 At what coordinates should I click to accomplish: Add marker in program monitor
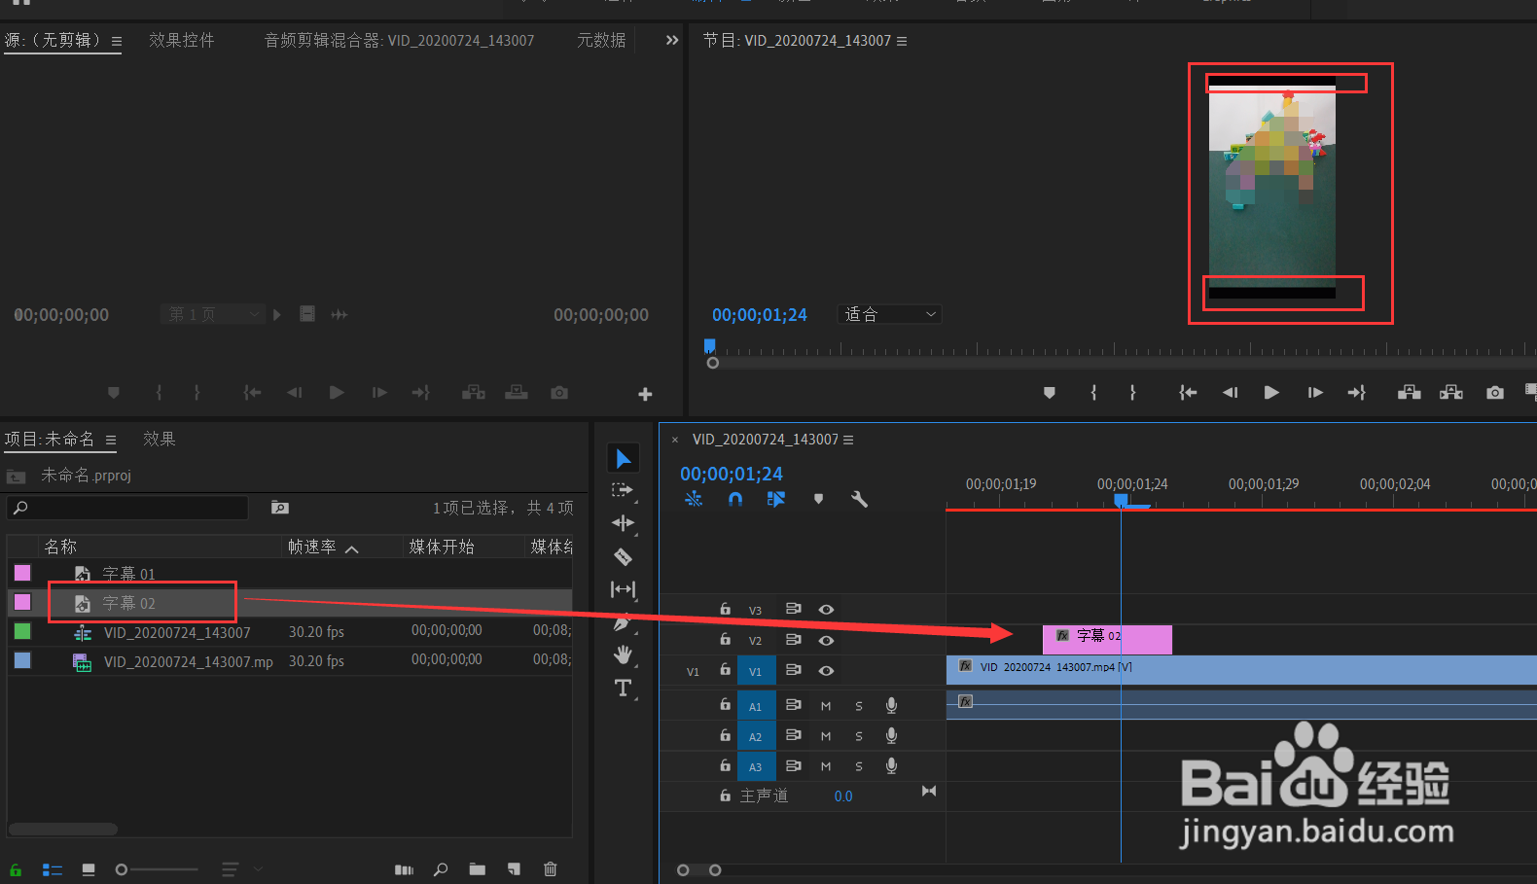coord(1049,392)
